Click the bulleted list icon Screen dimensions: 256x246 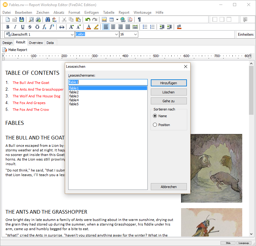point(145,27)
